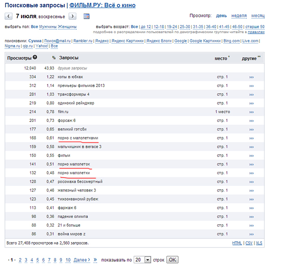The image size is (282, 268).
Task: Switch view to неделя
Action: tap(239, 16)
